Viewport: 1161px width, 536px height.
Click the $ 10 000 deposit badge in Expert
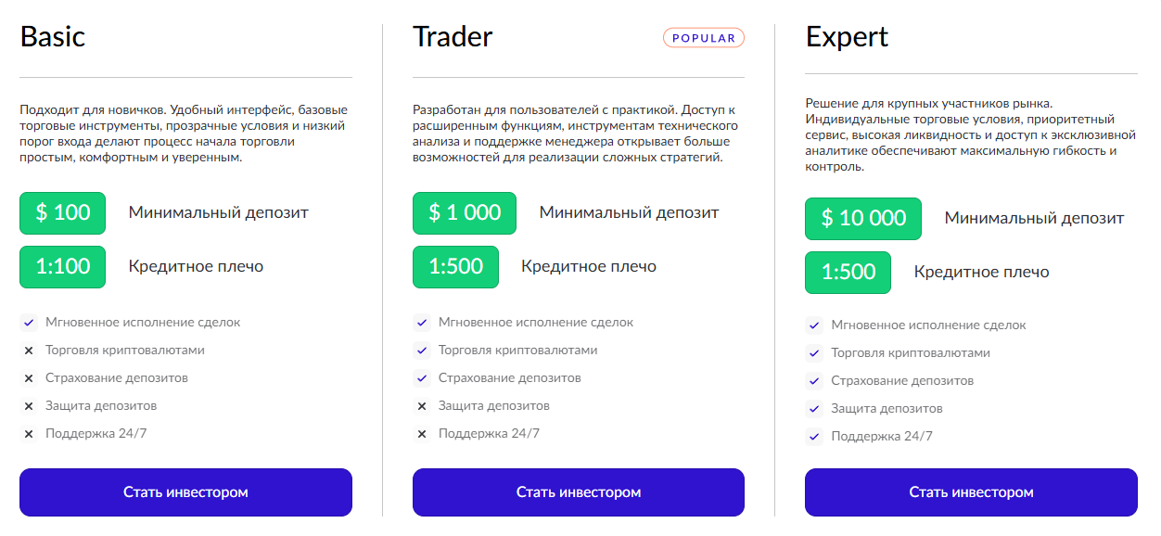(x=862, y=218)
